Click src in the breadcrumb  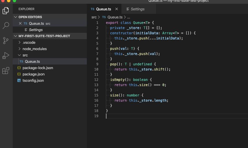[x=94, y=17]
